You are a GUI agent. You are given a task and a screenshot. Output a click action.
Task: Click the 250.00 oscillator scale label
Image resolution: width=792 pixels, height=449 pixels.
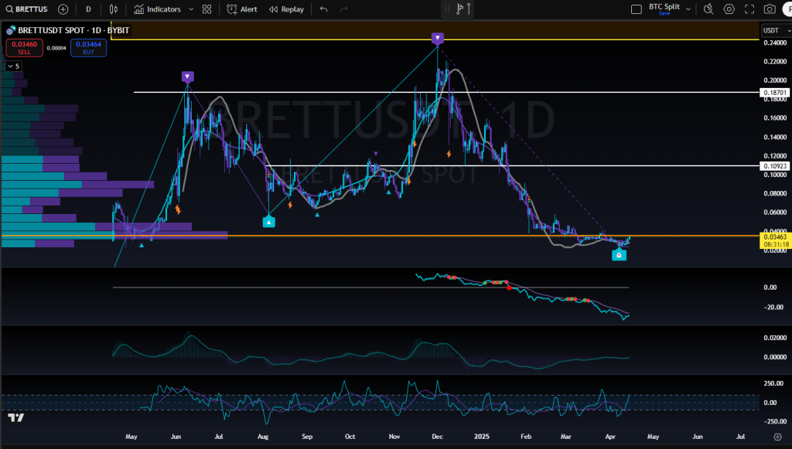(x=773, y=383)
